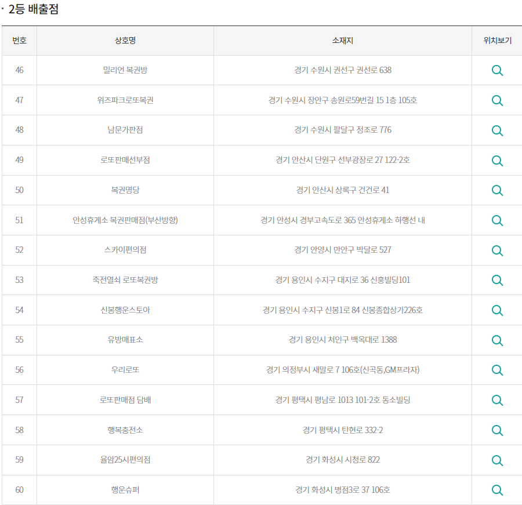Image resolution: width=522 pixels, height=505 pixels.
Task: Select store name 유방매표소
Action: click(125, 340)
